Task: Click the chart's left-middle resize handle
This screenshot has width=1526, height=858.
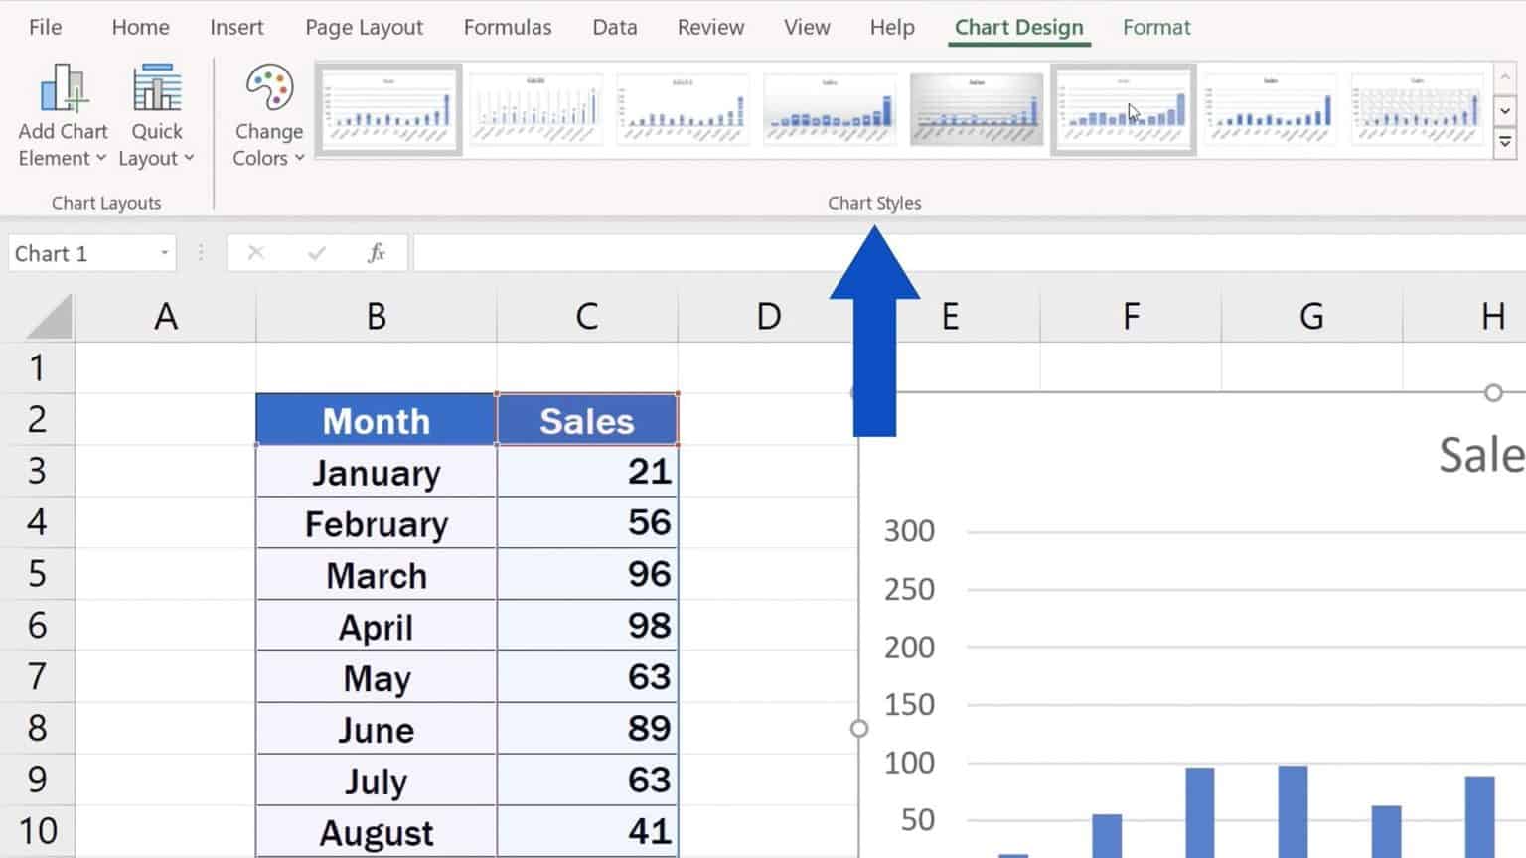Action: point(859,729)
